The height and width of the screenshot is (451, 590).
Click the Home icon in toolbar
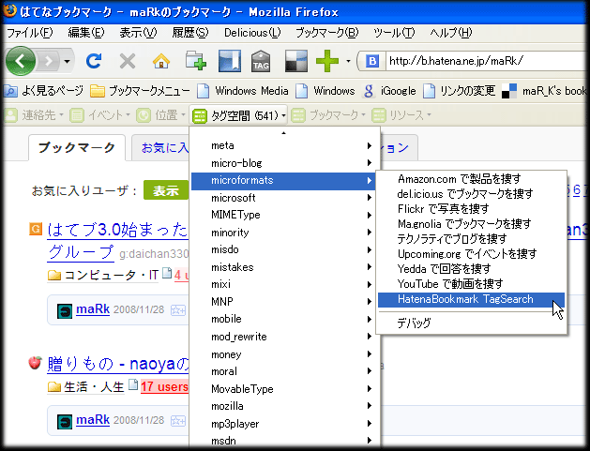[161, 62]
